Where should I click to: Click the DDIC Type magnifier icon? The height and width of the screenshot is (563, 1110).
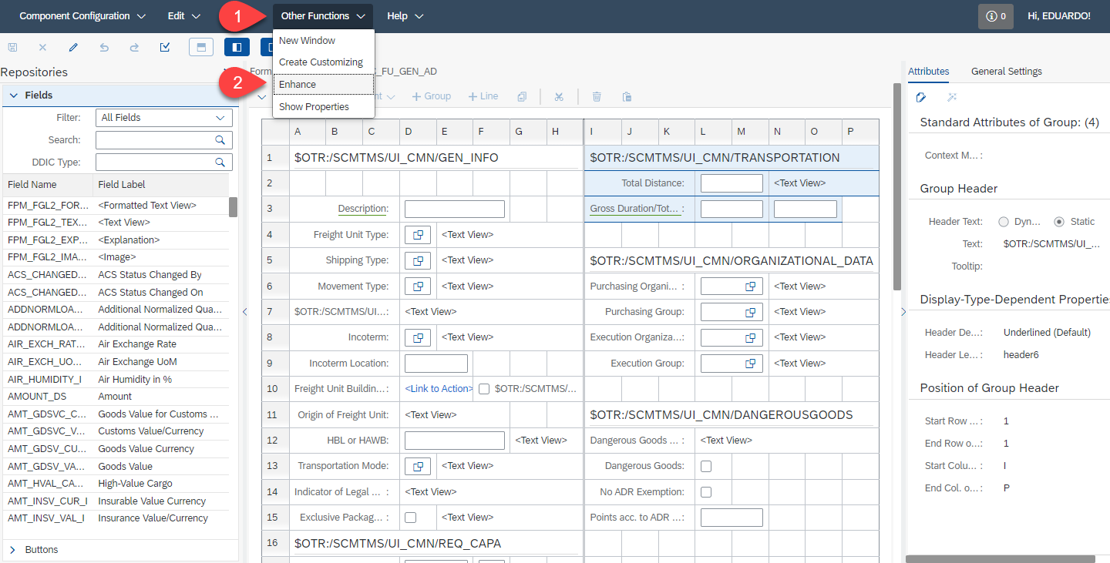pos(220,162)
